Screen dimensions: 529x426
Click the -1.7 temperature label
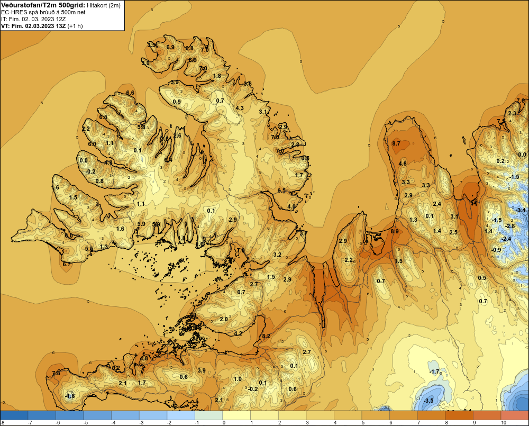[434, 371]
